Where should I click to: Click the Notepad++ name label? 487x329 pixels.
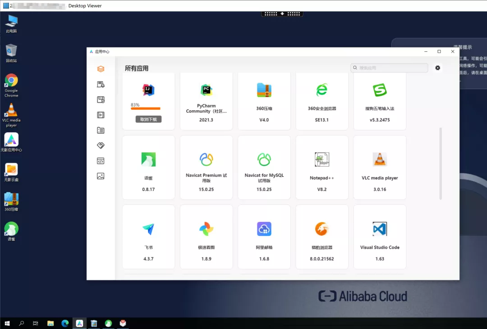point(322,178)
